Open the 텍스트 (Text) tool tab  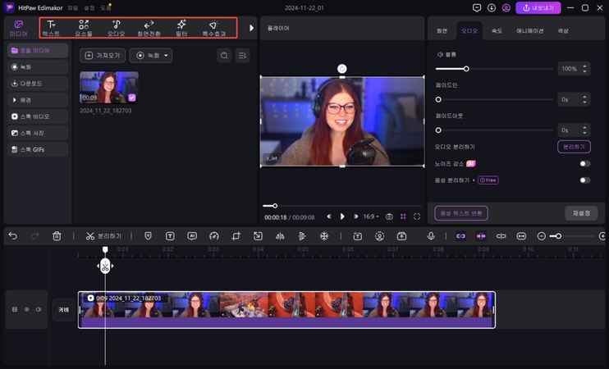[51, 29]
